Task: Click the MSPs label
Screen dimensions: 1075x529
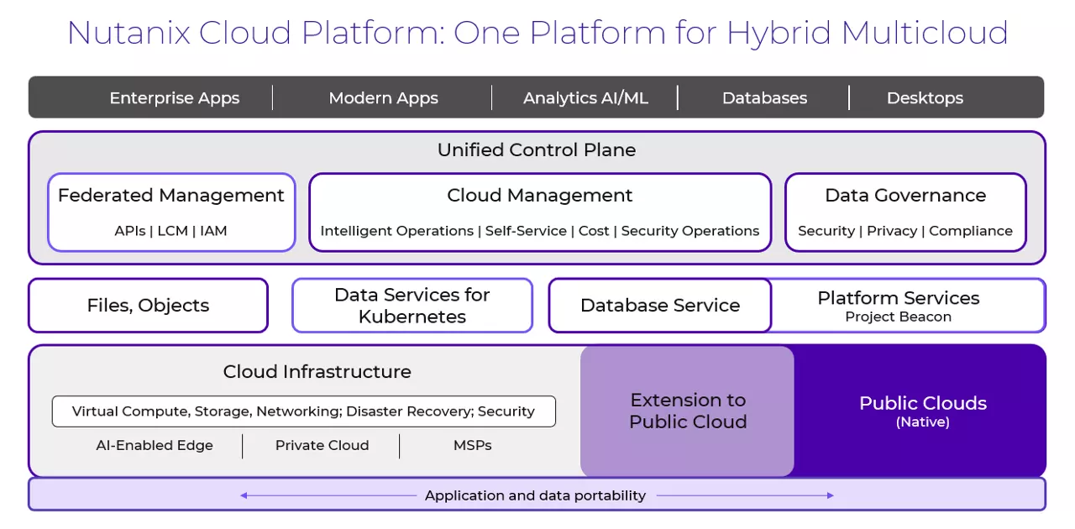Action: click(472, 445)
